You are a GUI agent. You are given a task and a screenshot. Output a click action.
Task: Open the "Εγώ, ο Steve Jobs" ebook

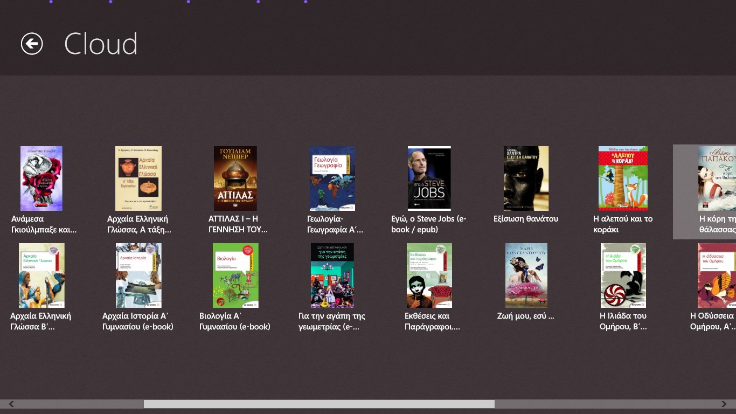[x=429, y=178]
